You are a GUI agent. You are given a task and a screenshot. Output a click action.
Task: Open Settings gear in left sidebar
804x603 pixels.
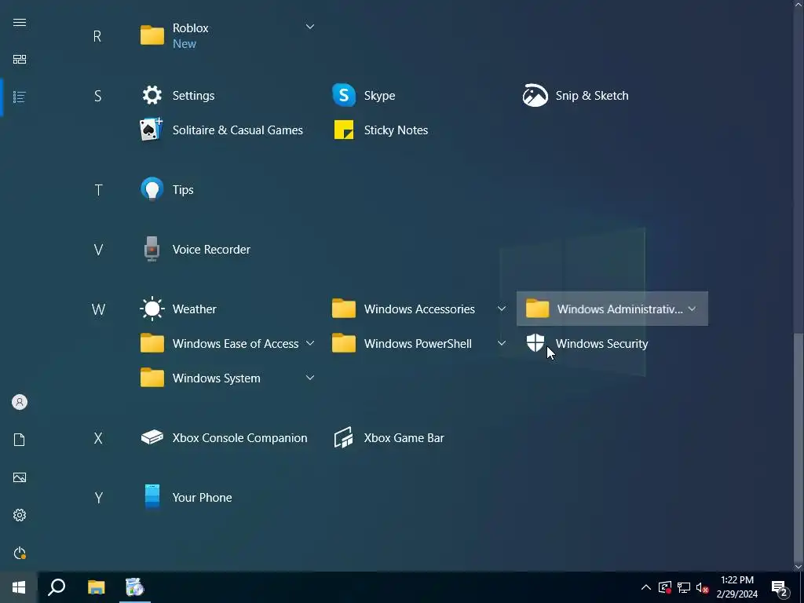click(20, 515)
